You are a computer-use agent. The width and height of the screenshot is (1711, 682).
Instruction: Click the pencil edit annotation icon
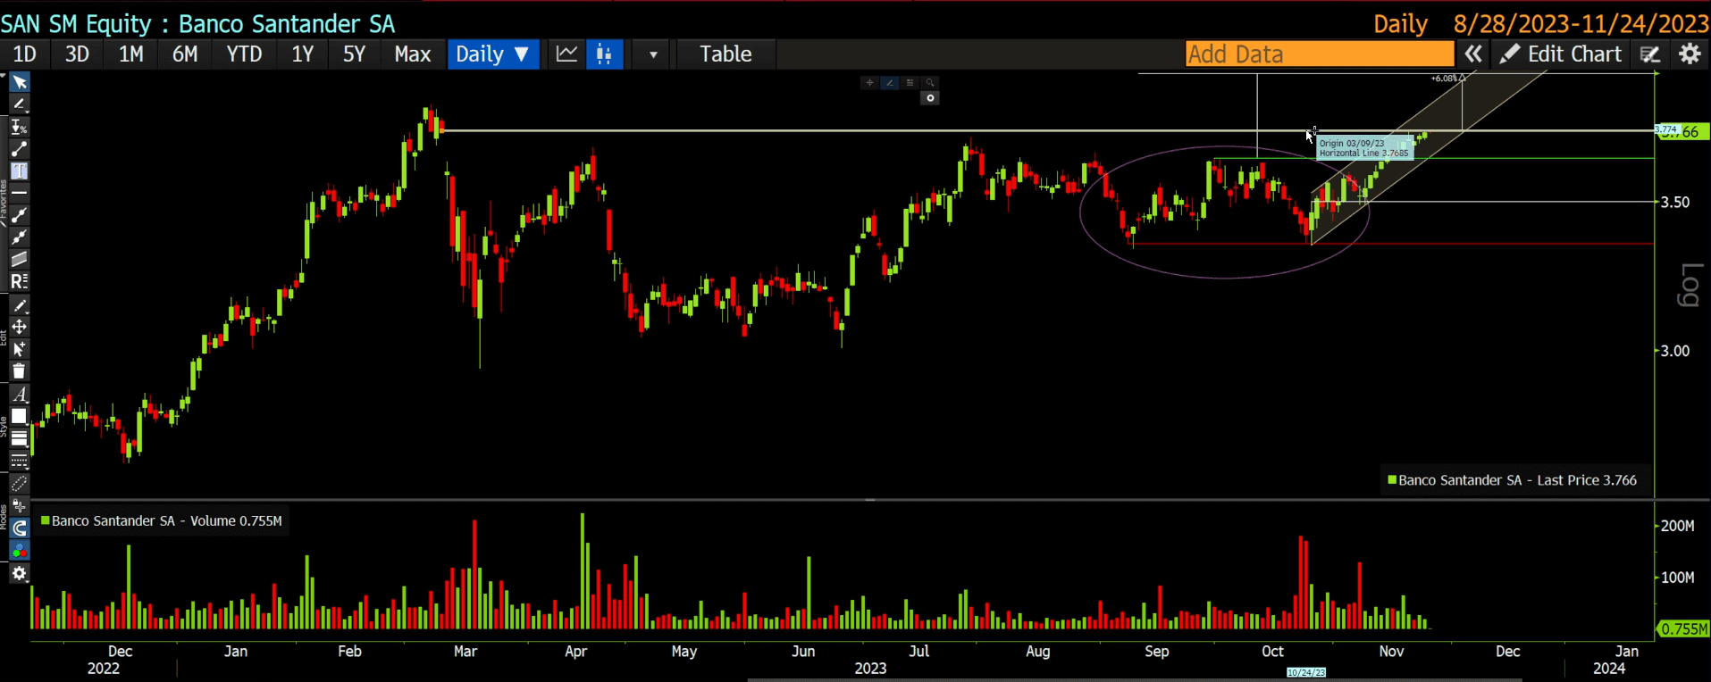pos(19,305)
